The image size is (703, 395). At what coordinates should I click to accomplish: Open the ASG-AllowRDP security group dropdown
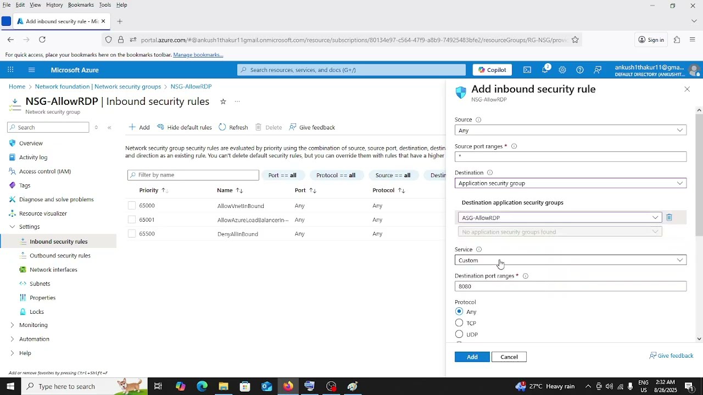560,218
